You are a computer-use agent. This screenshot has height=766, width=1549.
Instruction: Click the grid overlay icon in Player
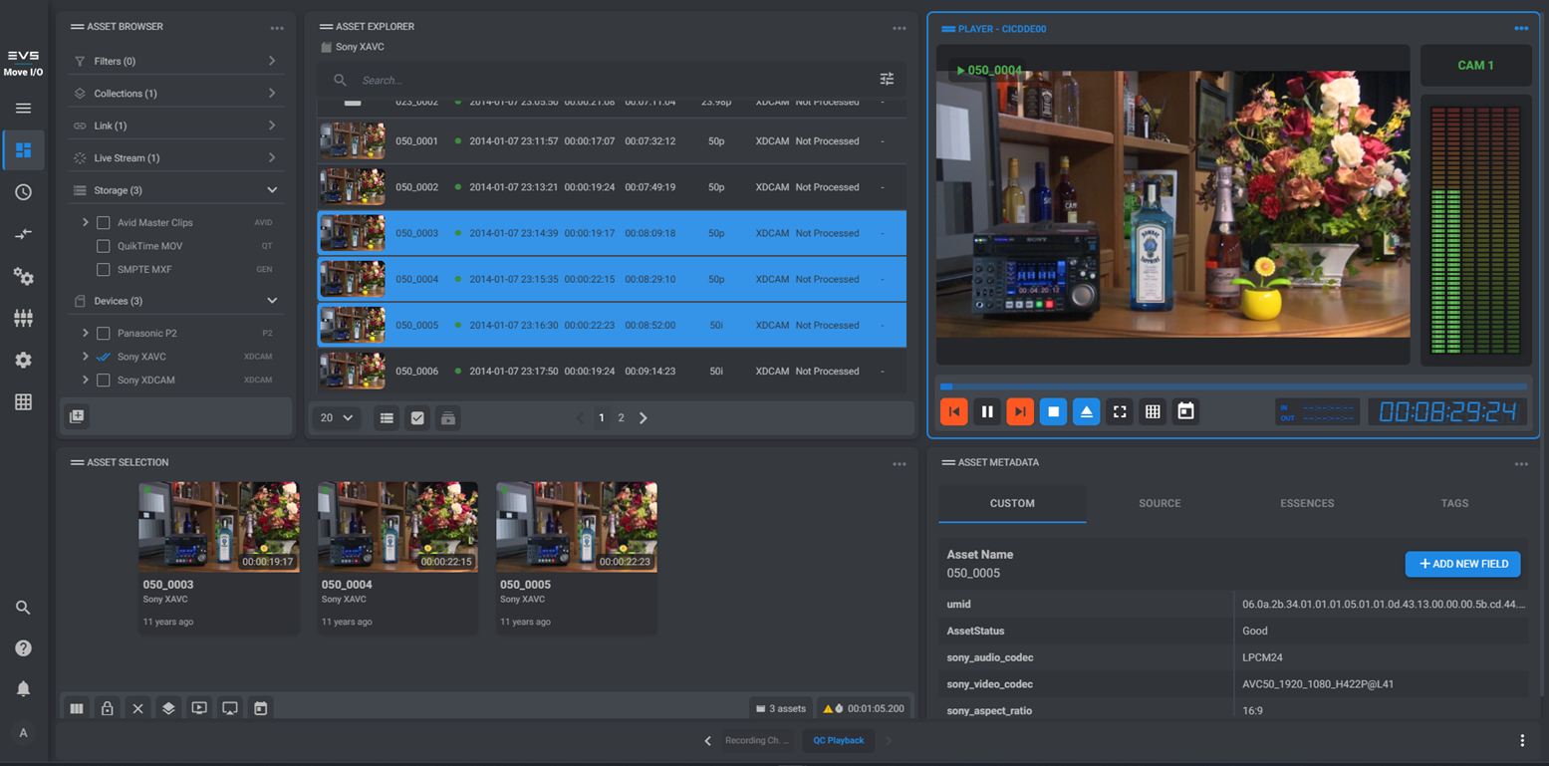point(1153,411)
